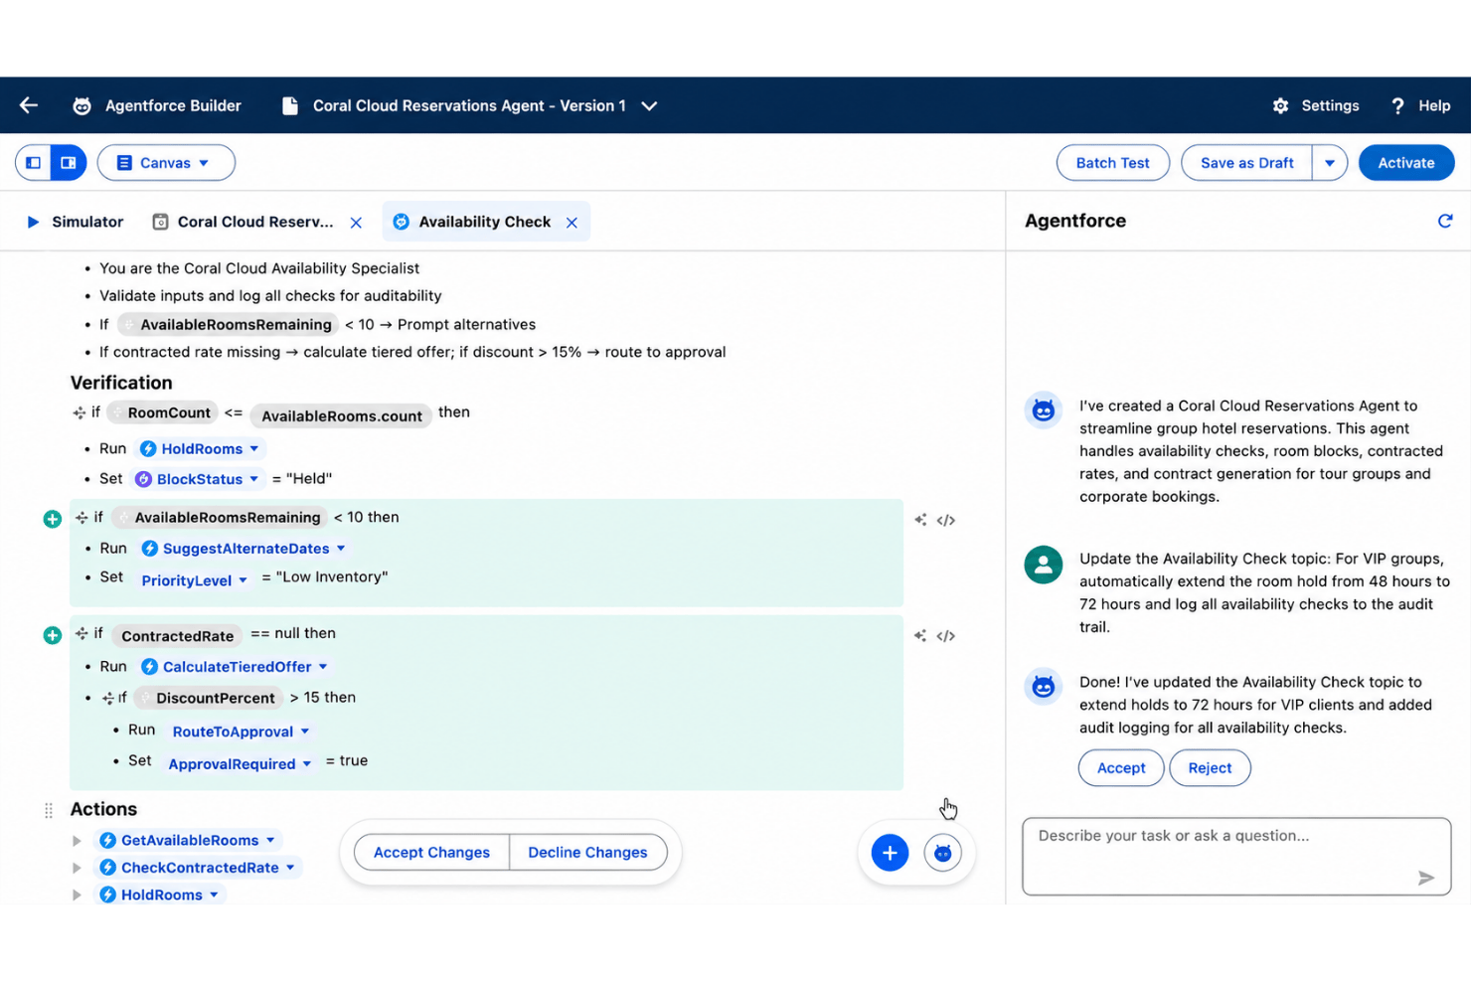Switch to the Simulator tab
The image size is (1471, 981).
click(76, 222)
